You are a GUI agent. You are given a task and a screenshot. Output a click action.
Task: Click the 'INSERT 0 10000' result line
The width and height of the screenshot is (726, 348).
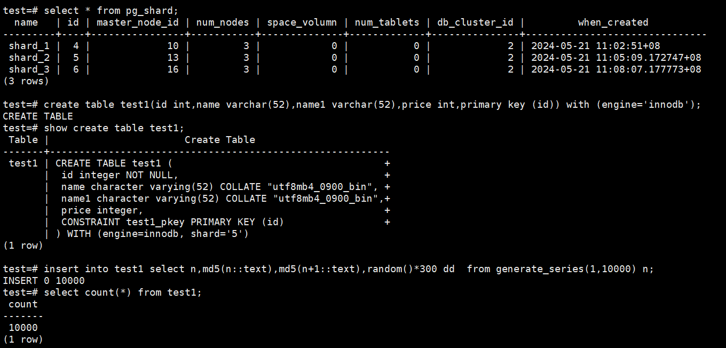[x=44, y=281]
